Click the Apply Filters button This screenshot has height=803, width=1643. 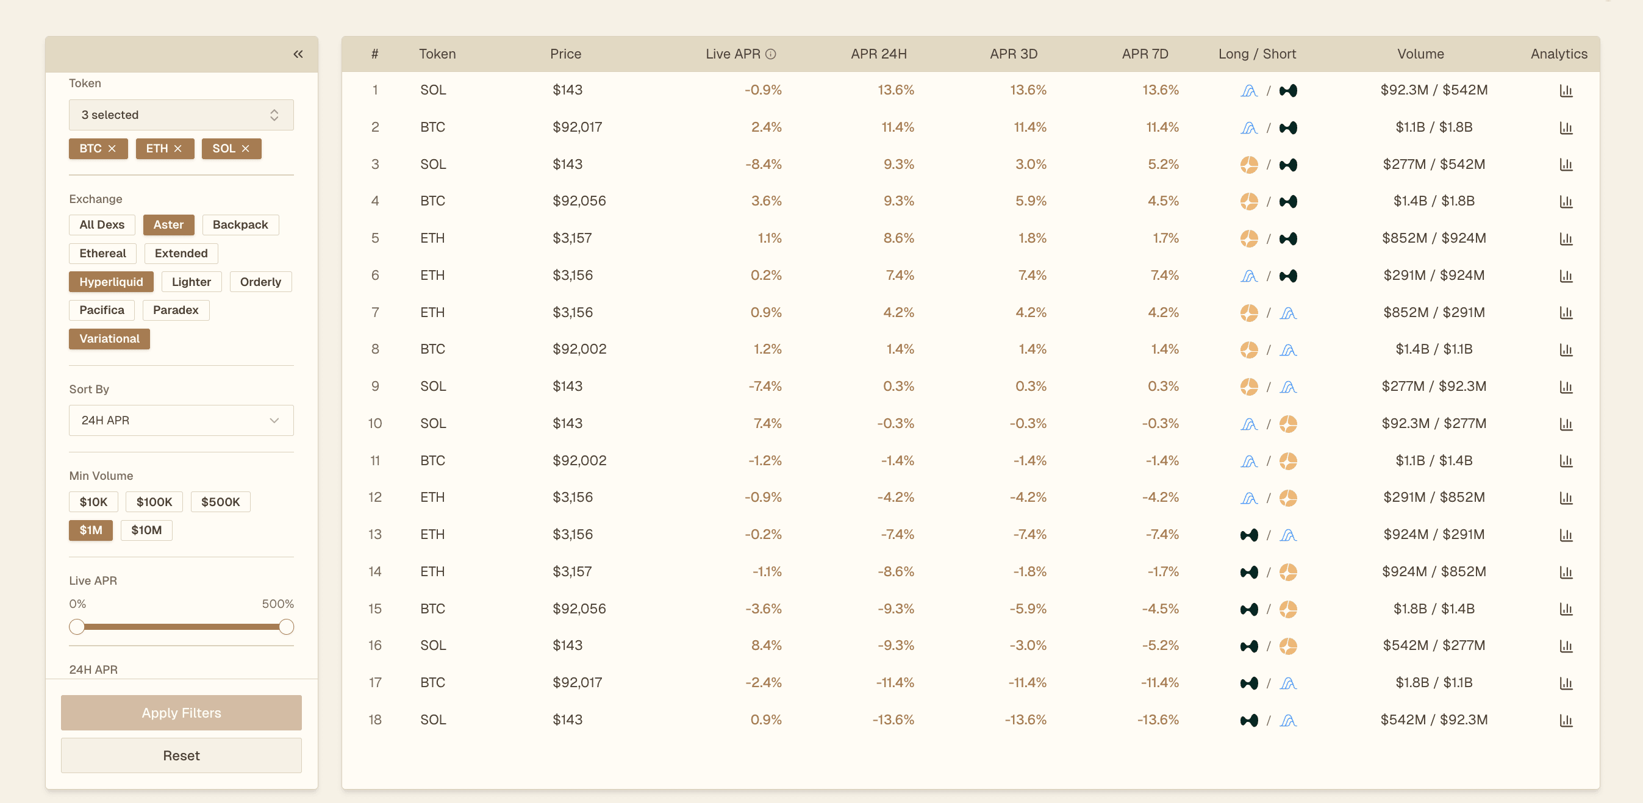(x=181, y=712)
